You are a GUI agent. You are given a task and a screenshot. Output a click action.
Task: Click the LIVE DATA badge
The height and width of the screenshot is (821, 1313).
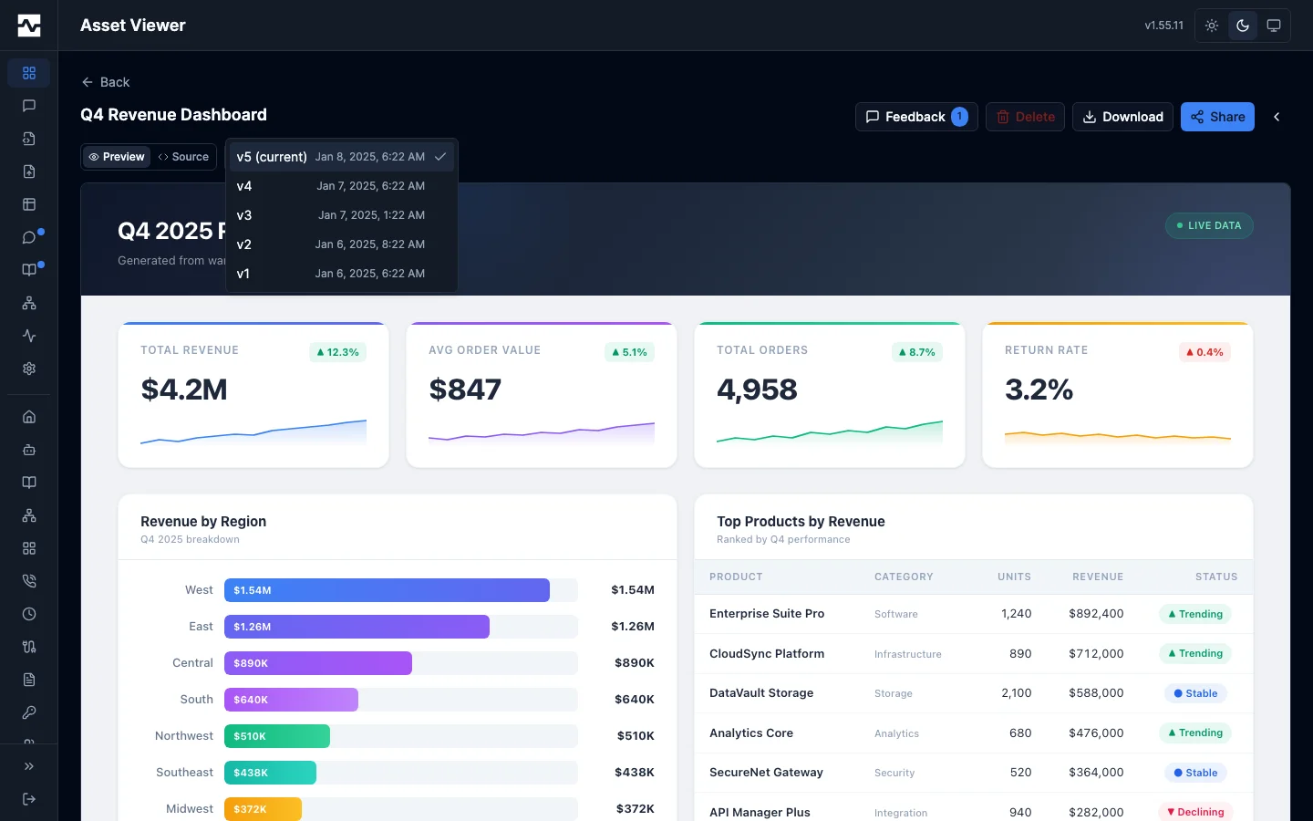pyautogui.click(x=1209, y=225)
